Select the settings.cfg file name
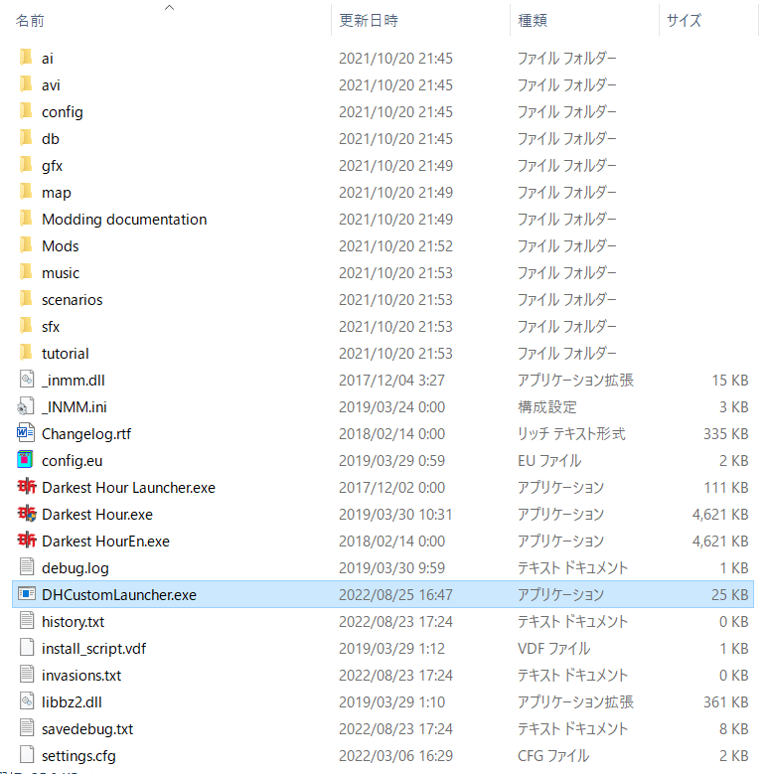 78,755
